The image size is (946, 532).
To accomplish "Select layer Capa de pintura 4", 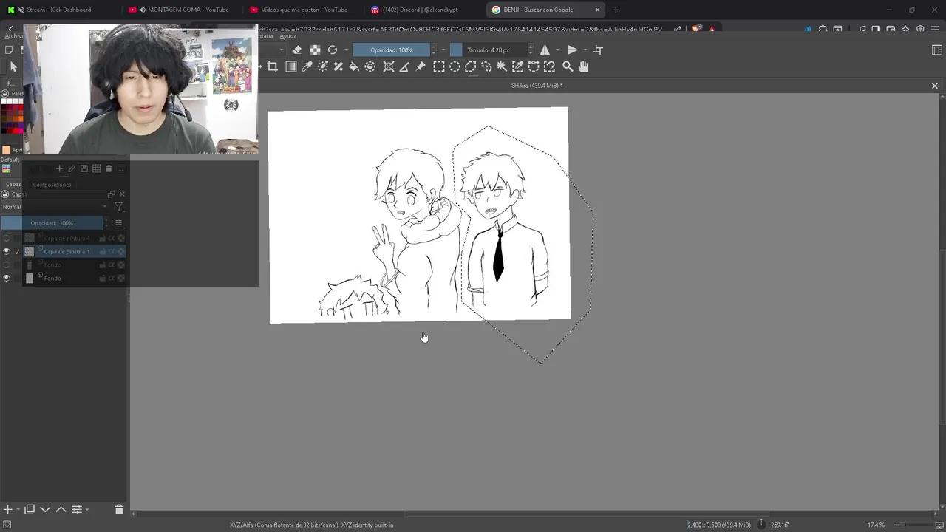I will (67, 238).
